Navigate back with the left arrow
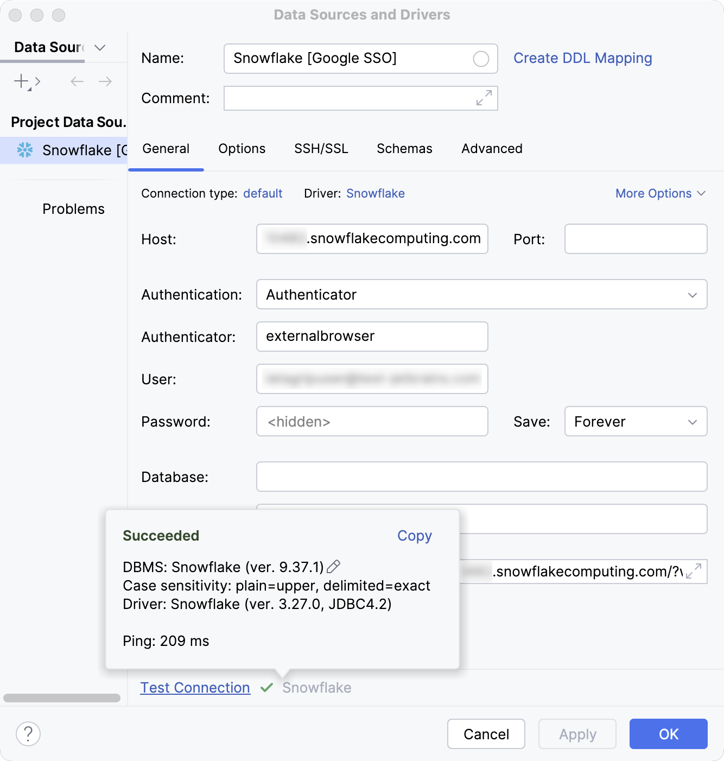The width and height of the screenshot is (724, 761). tap(77, 81)
